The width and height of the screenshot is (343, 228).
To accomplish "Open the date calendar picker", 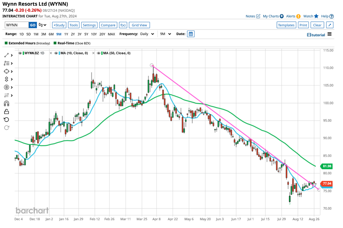I will pyautogui.click(x=191, y=34).
